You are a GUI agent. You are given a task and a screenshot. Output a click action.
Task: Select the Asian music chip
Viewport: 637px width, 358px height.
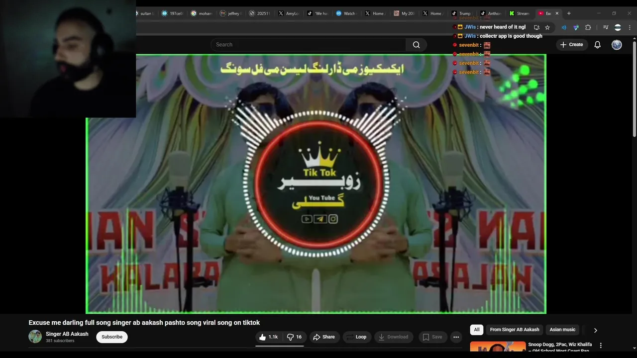[x=562, y=330]
